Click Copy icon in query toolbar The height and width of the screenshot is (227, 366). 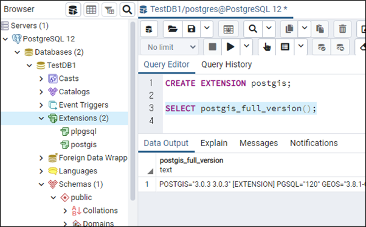coord(289,29)
